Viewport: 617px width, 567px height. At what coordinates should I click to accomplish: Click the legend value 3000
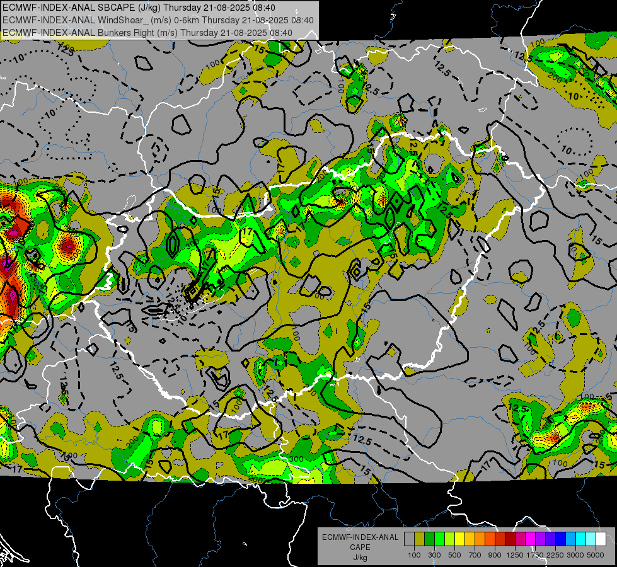click(575, 555)
